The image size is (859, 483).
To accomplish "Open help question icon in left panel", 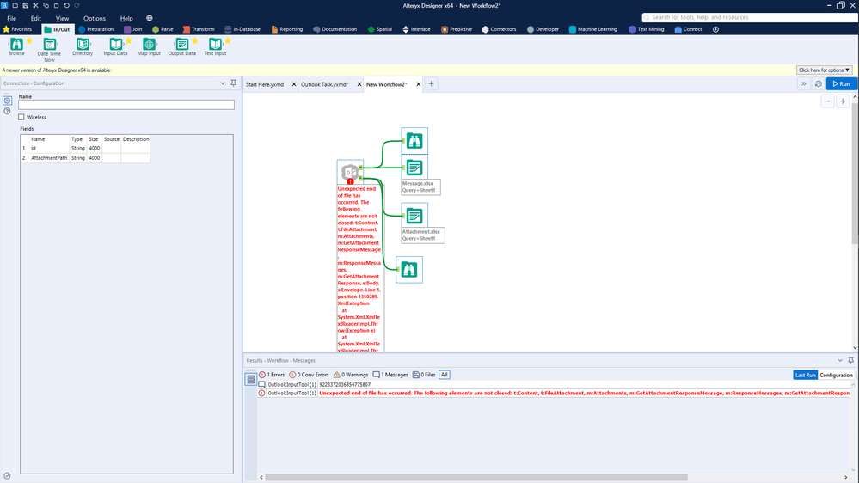I will [7, 111].
